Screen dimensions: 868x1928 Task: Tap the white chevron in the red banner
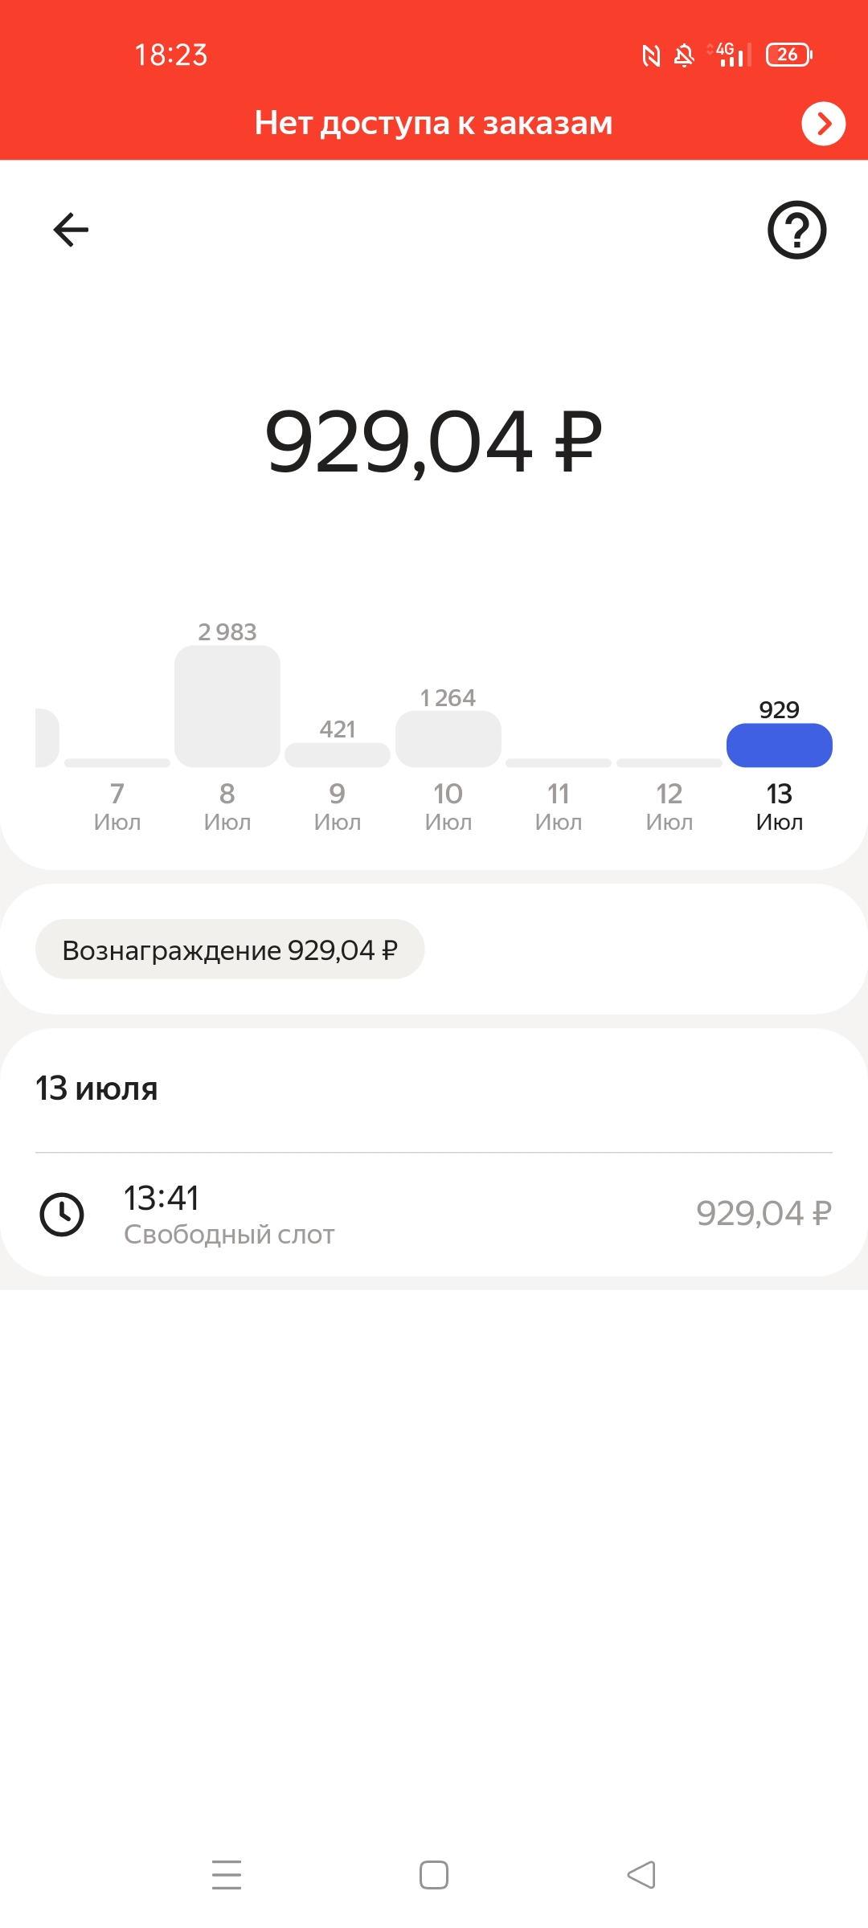(x=823, y=124)
